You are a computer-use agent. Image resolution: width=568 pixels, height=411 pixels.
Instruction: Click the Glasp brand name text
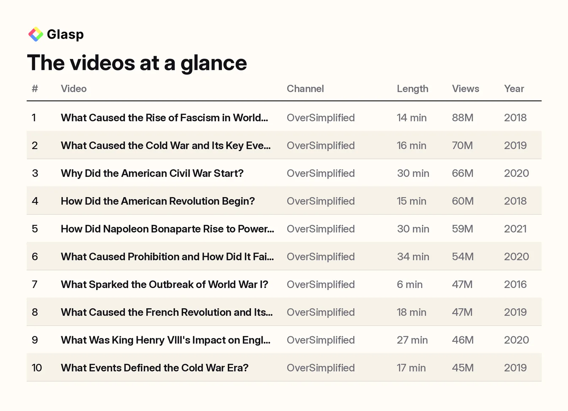tap(65, 34)
